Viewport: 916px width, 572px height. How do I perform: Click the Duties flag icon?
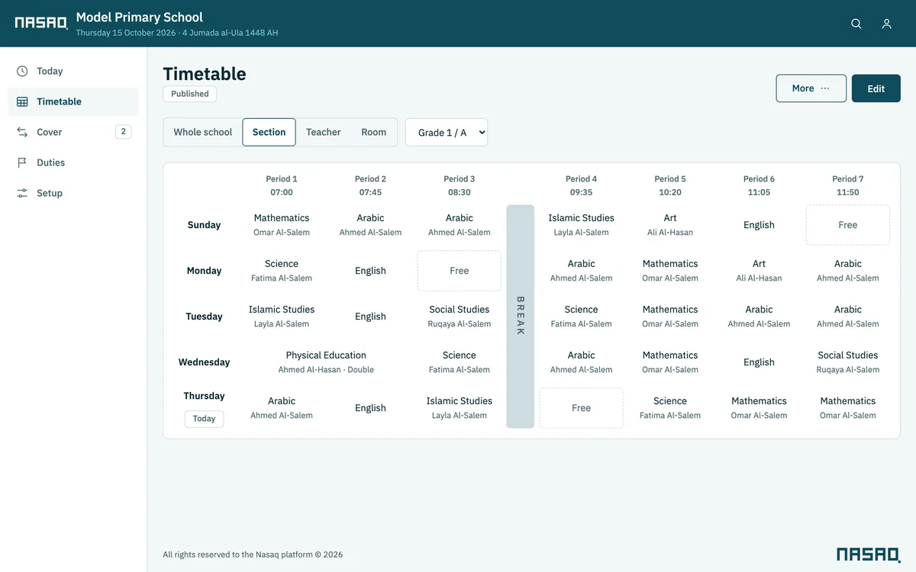click(22, 162)
